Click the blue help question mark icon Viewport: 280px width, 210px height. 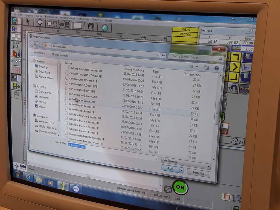pyautogui.click(x=217, y=68)
